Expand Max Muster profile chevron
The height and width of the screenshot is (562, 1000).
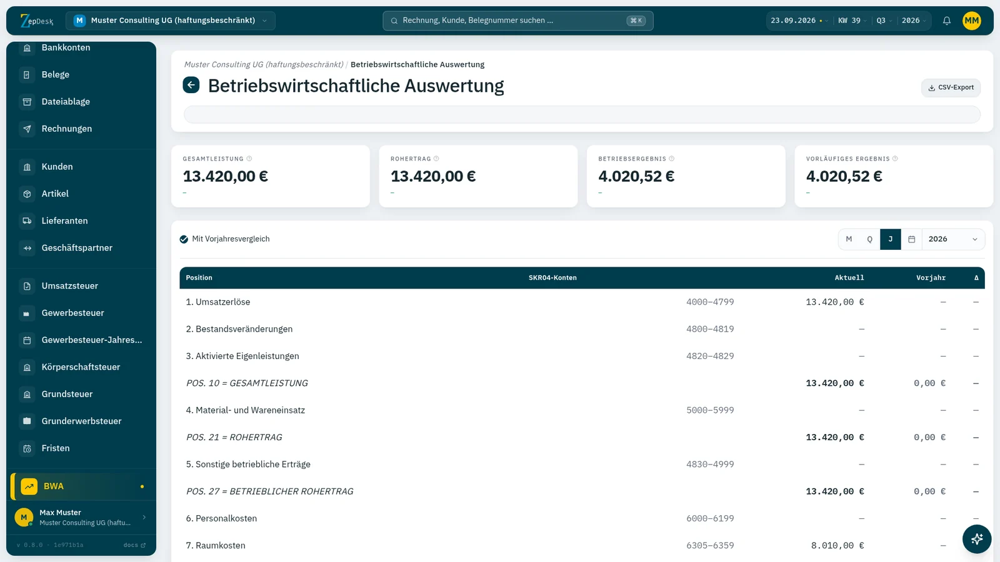click(x=144, y=517)
